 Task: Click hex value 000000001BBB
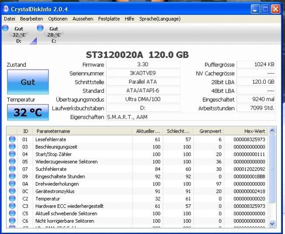pyautogui.click(x=249, y=176)
